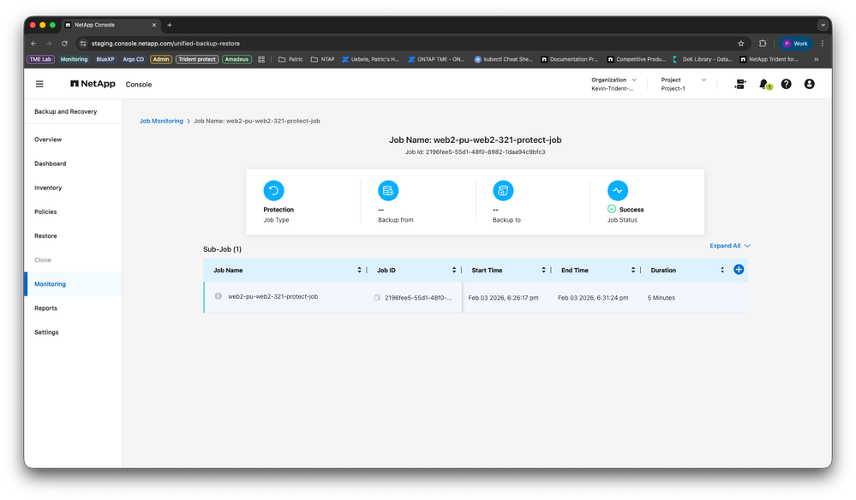Click the forward navigation arrow
Viewport: 856px width, 500px height.
[49, 44]
